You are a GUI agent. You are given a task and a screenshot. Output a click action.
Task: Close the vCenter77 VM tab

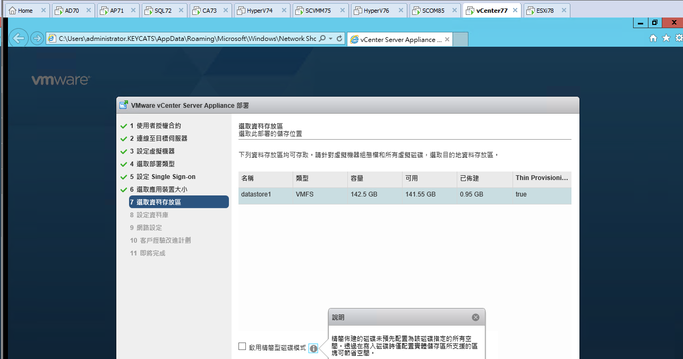click(x=514, y=10)
